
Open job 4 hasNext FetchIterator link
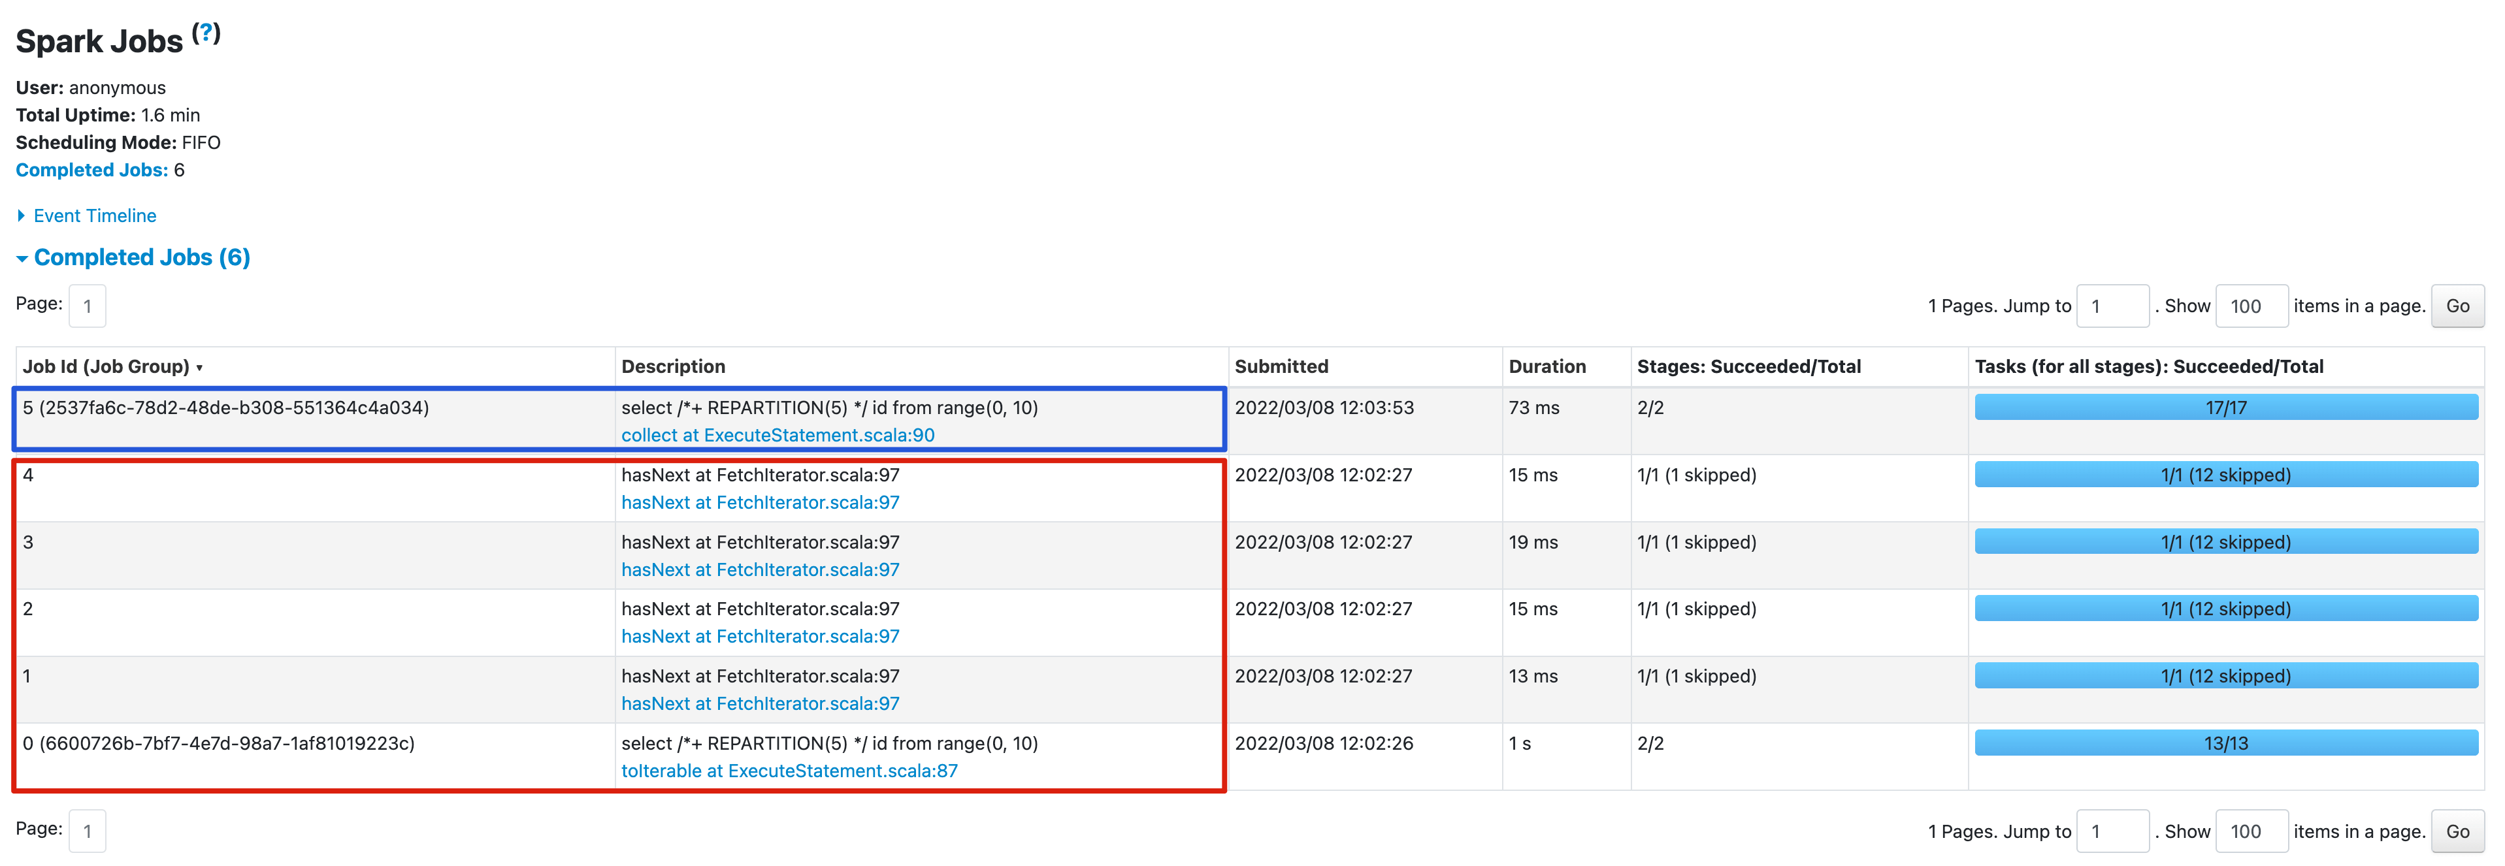coord(759,502)
